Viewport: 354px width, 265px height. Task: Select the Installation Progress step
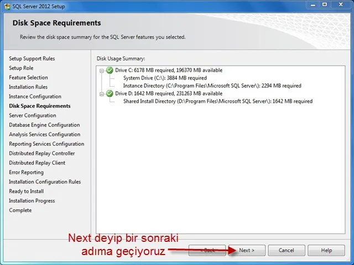(32, 200)
